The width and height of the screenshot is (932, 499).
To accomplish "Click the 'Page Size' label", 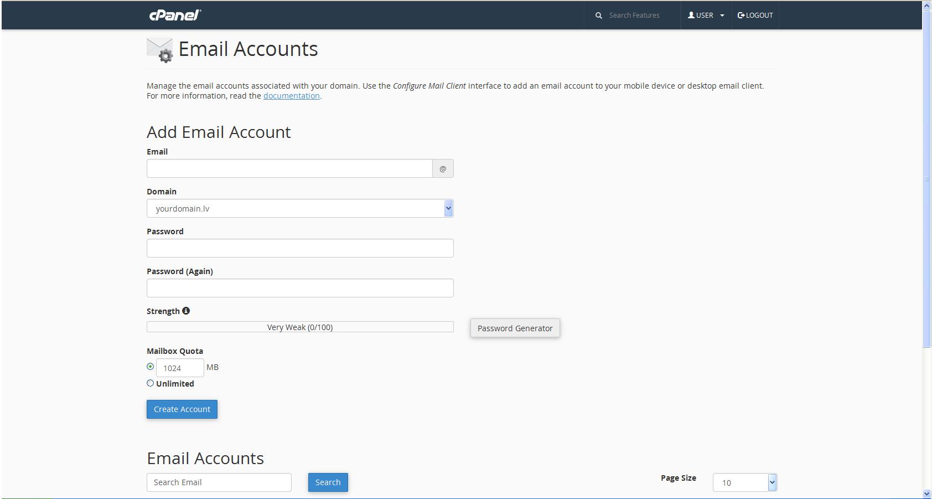I will tap(679, 478).
